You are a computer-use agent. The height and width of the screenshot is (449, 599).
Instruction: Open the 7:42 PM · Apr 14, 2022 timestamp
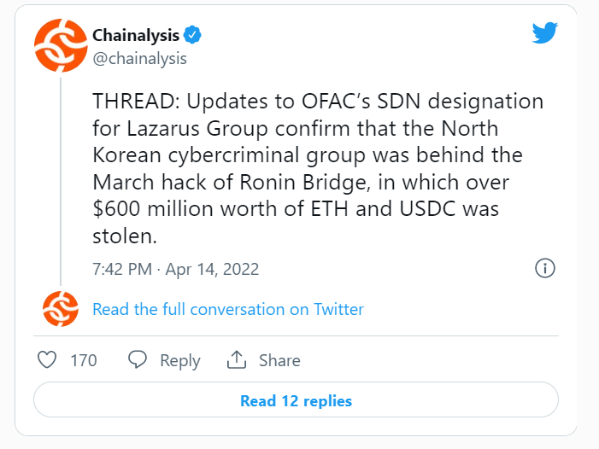point(175,269)
